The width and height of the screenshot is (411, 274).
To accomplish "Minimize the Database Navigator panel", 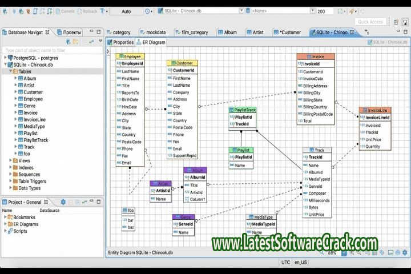I will point(92,33).
